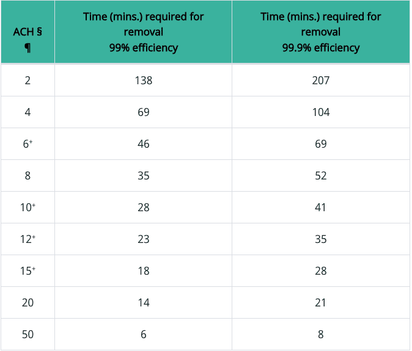Click the 46 minutes cell

[x=143, y=144]
